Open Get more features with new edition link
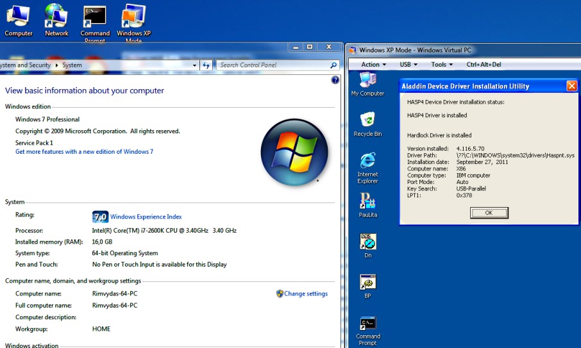 84,151
